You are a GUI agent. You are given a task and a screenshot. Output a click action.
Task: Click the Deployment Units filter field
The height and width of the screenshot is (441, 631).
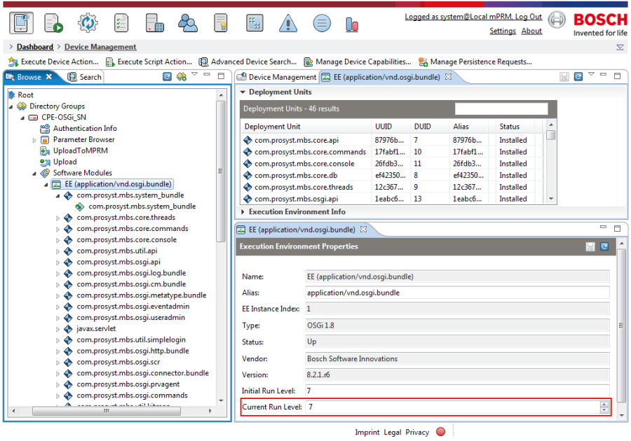pos(501,108)
